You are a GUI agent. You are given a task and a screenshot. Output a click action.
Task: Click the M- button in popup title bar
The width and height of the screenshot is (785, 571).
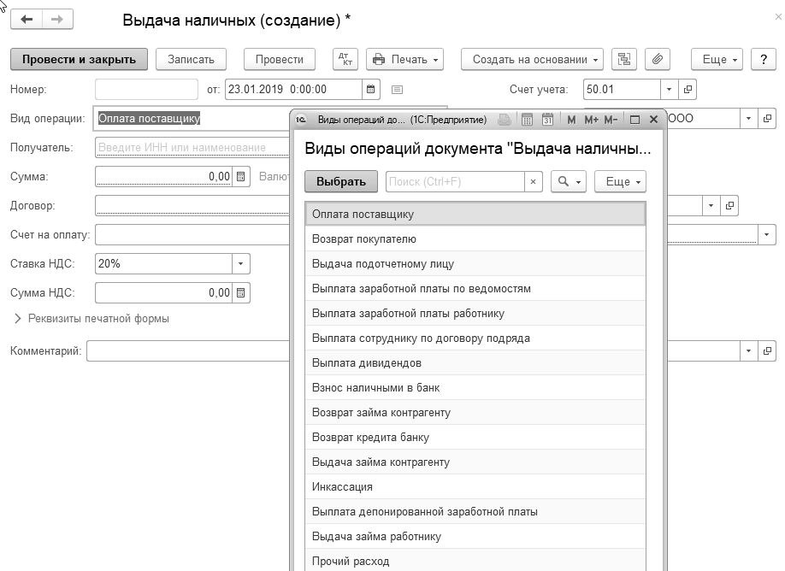tap(611, 120)
